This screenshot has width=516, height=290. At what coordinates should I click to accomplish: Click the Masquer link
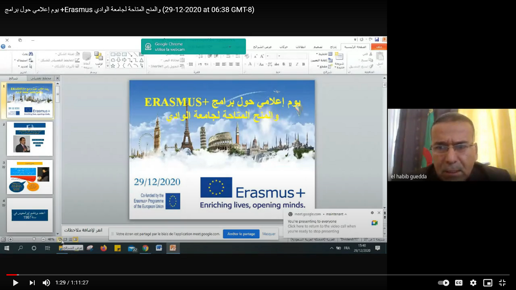pyautogui.click(x=268, y=233)
